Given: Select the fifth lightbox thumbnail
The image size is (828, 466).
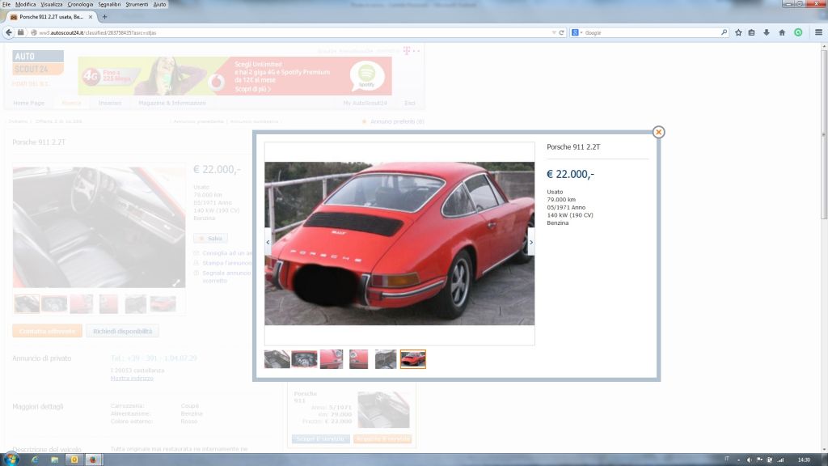Looking at the screenshot, I should 386,359.
